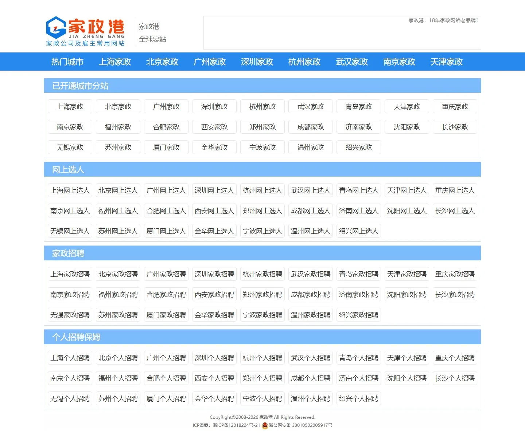The image size is (525, 433).
Task: Open the 青岛家政 city site button
Action: point(359,106)
